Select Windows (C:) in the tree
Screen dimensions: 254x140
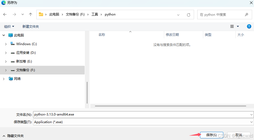[x=27, y=44]
